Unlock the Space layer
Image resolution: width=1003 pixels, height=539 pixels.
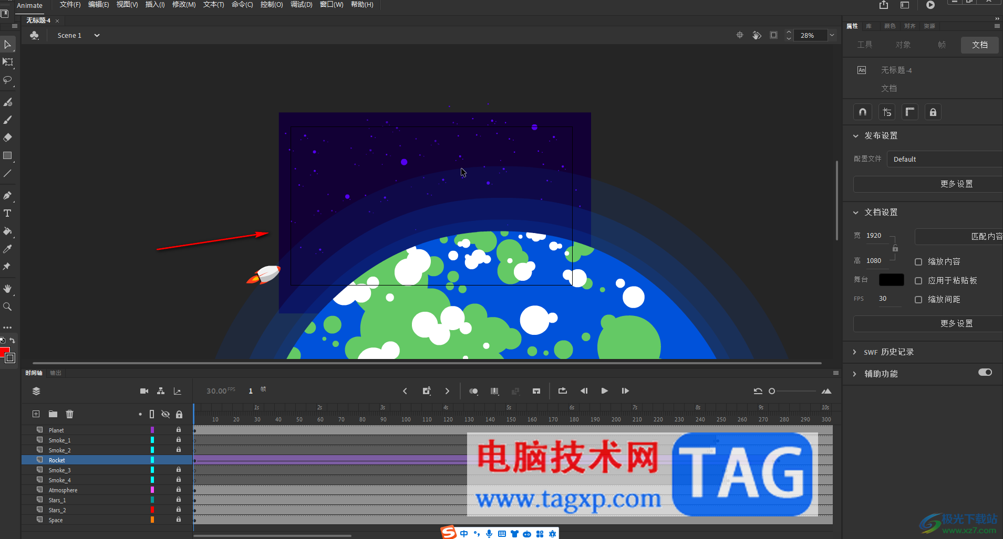pos(179,520)
